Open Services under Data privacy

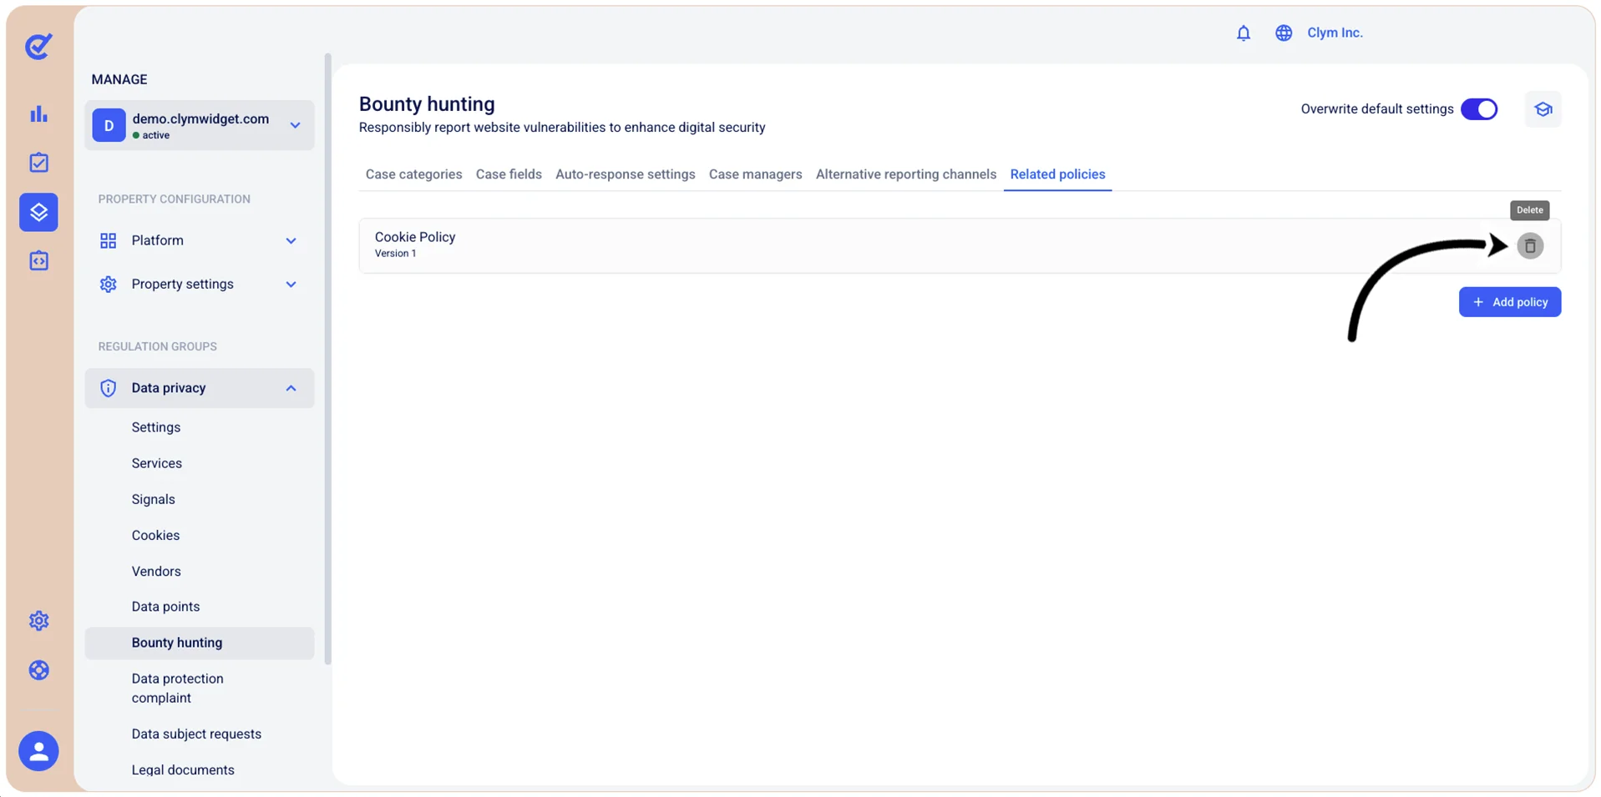157,463
